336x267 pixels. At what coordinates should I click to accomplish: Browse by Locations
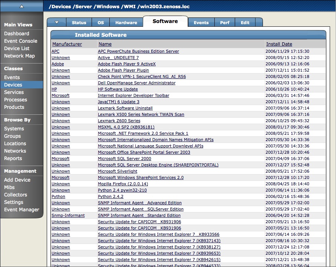(x=15, y=143)
